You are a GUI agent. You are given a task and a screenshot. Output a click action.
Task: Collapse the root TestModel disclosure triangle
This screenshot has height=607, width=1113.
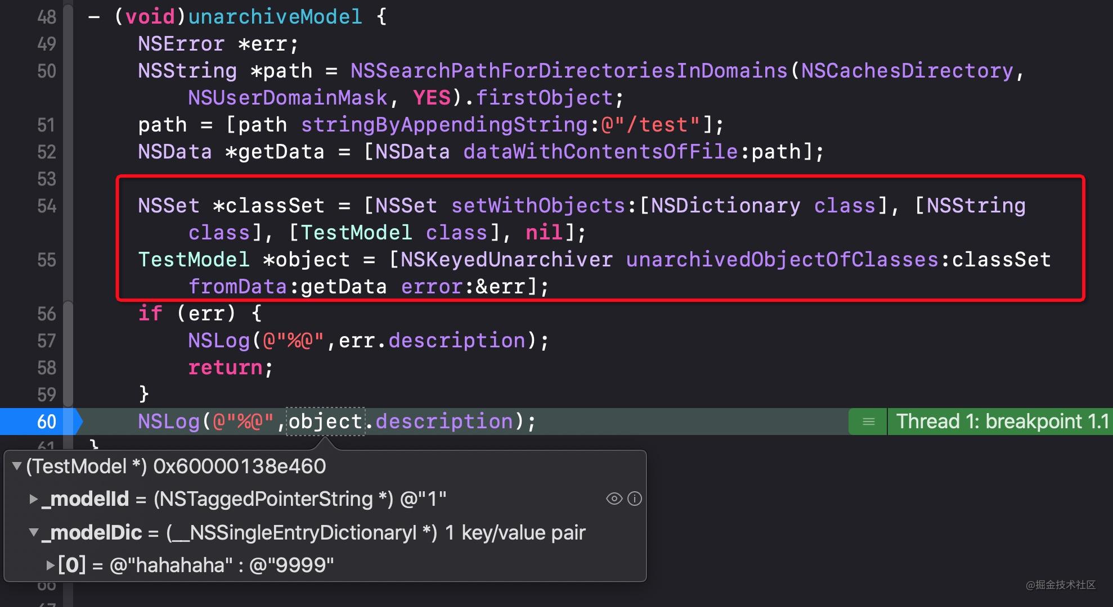17,466
